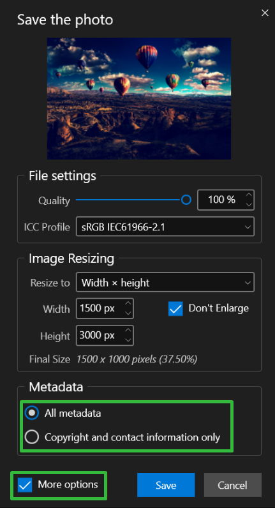Screen dimensions: 275x508
Task: Decrease the Height value with down arrow
Action: pos(128,340)
